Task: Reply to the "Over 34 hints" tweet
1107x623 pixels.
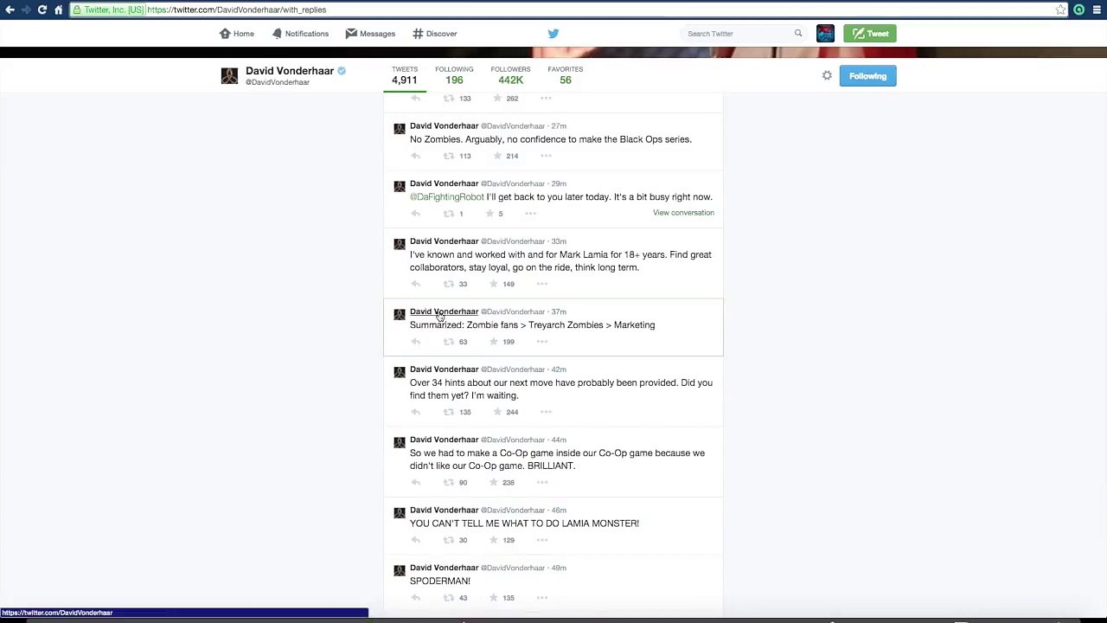Action: coord(415,412)
